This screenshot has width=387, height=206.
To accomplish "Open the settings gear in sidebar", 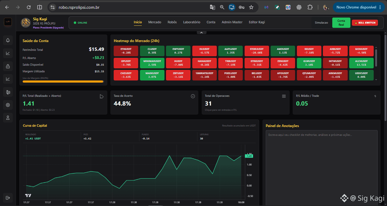I will pyautogui.click(x=8, y=105).
